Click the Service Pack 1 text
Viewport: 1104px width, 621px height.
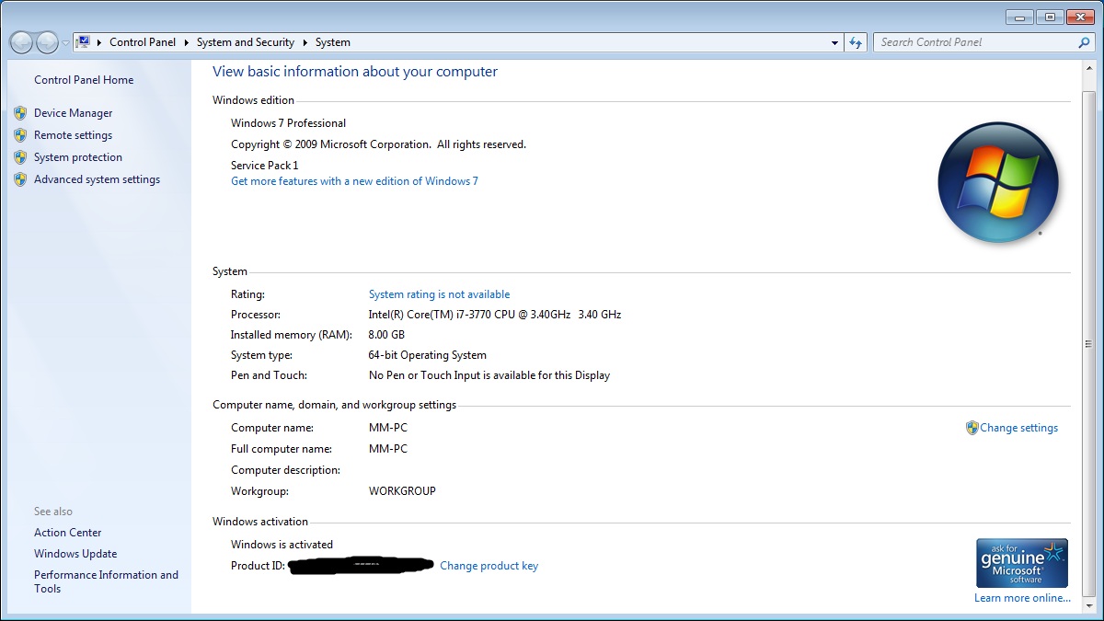(265, 166)
